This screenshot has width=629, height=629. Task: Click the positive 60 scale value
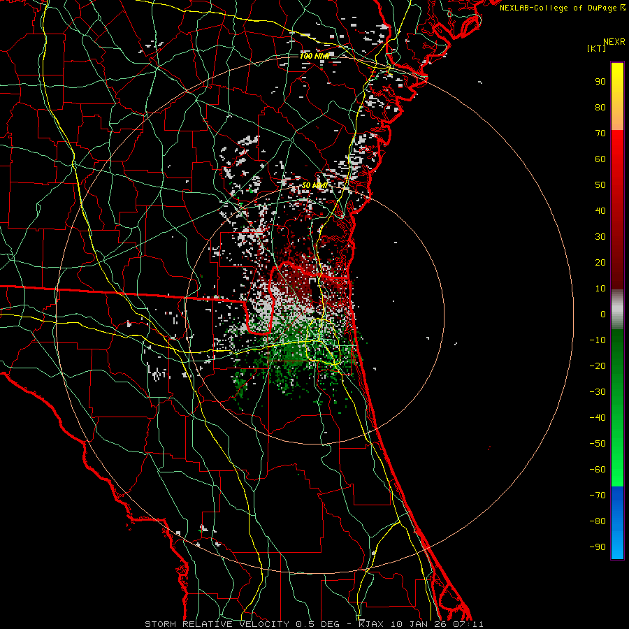(600, 159)
